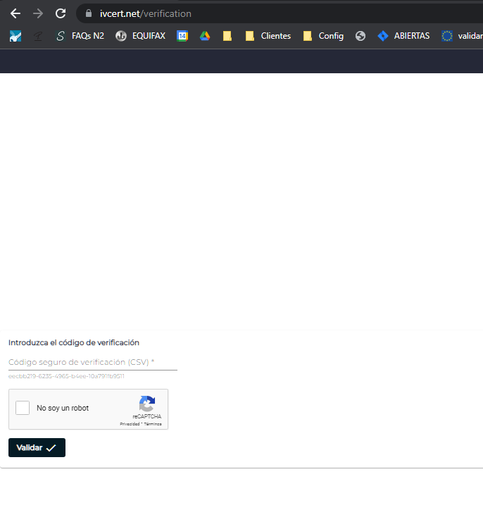Screen dimensions: 483x517
Task: Open the signature-scribble bookmark icon
Action: pyautogui.click(x=38, y=36)
